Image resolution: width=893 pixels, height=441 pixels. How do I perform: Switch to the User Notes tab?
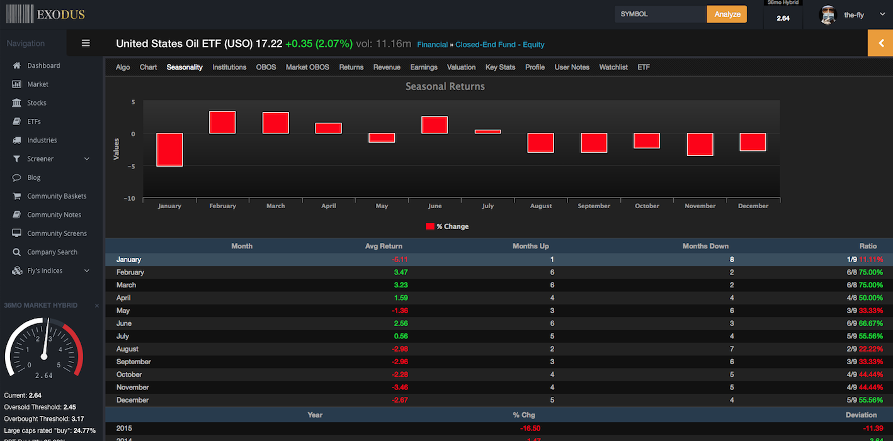coord(572,67)
